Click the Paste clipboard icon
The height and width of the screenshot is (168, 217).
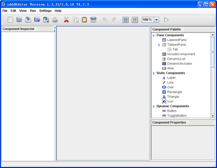pos(84,20)
